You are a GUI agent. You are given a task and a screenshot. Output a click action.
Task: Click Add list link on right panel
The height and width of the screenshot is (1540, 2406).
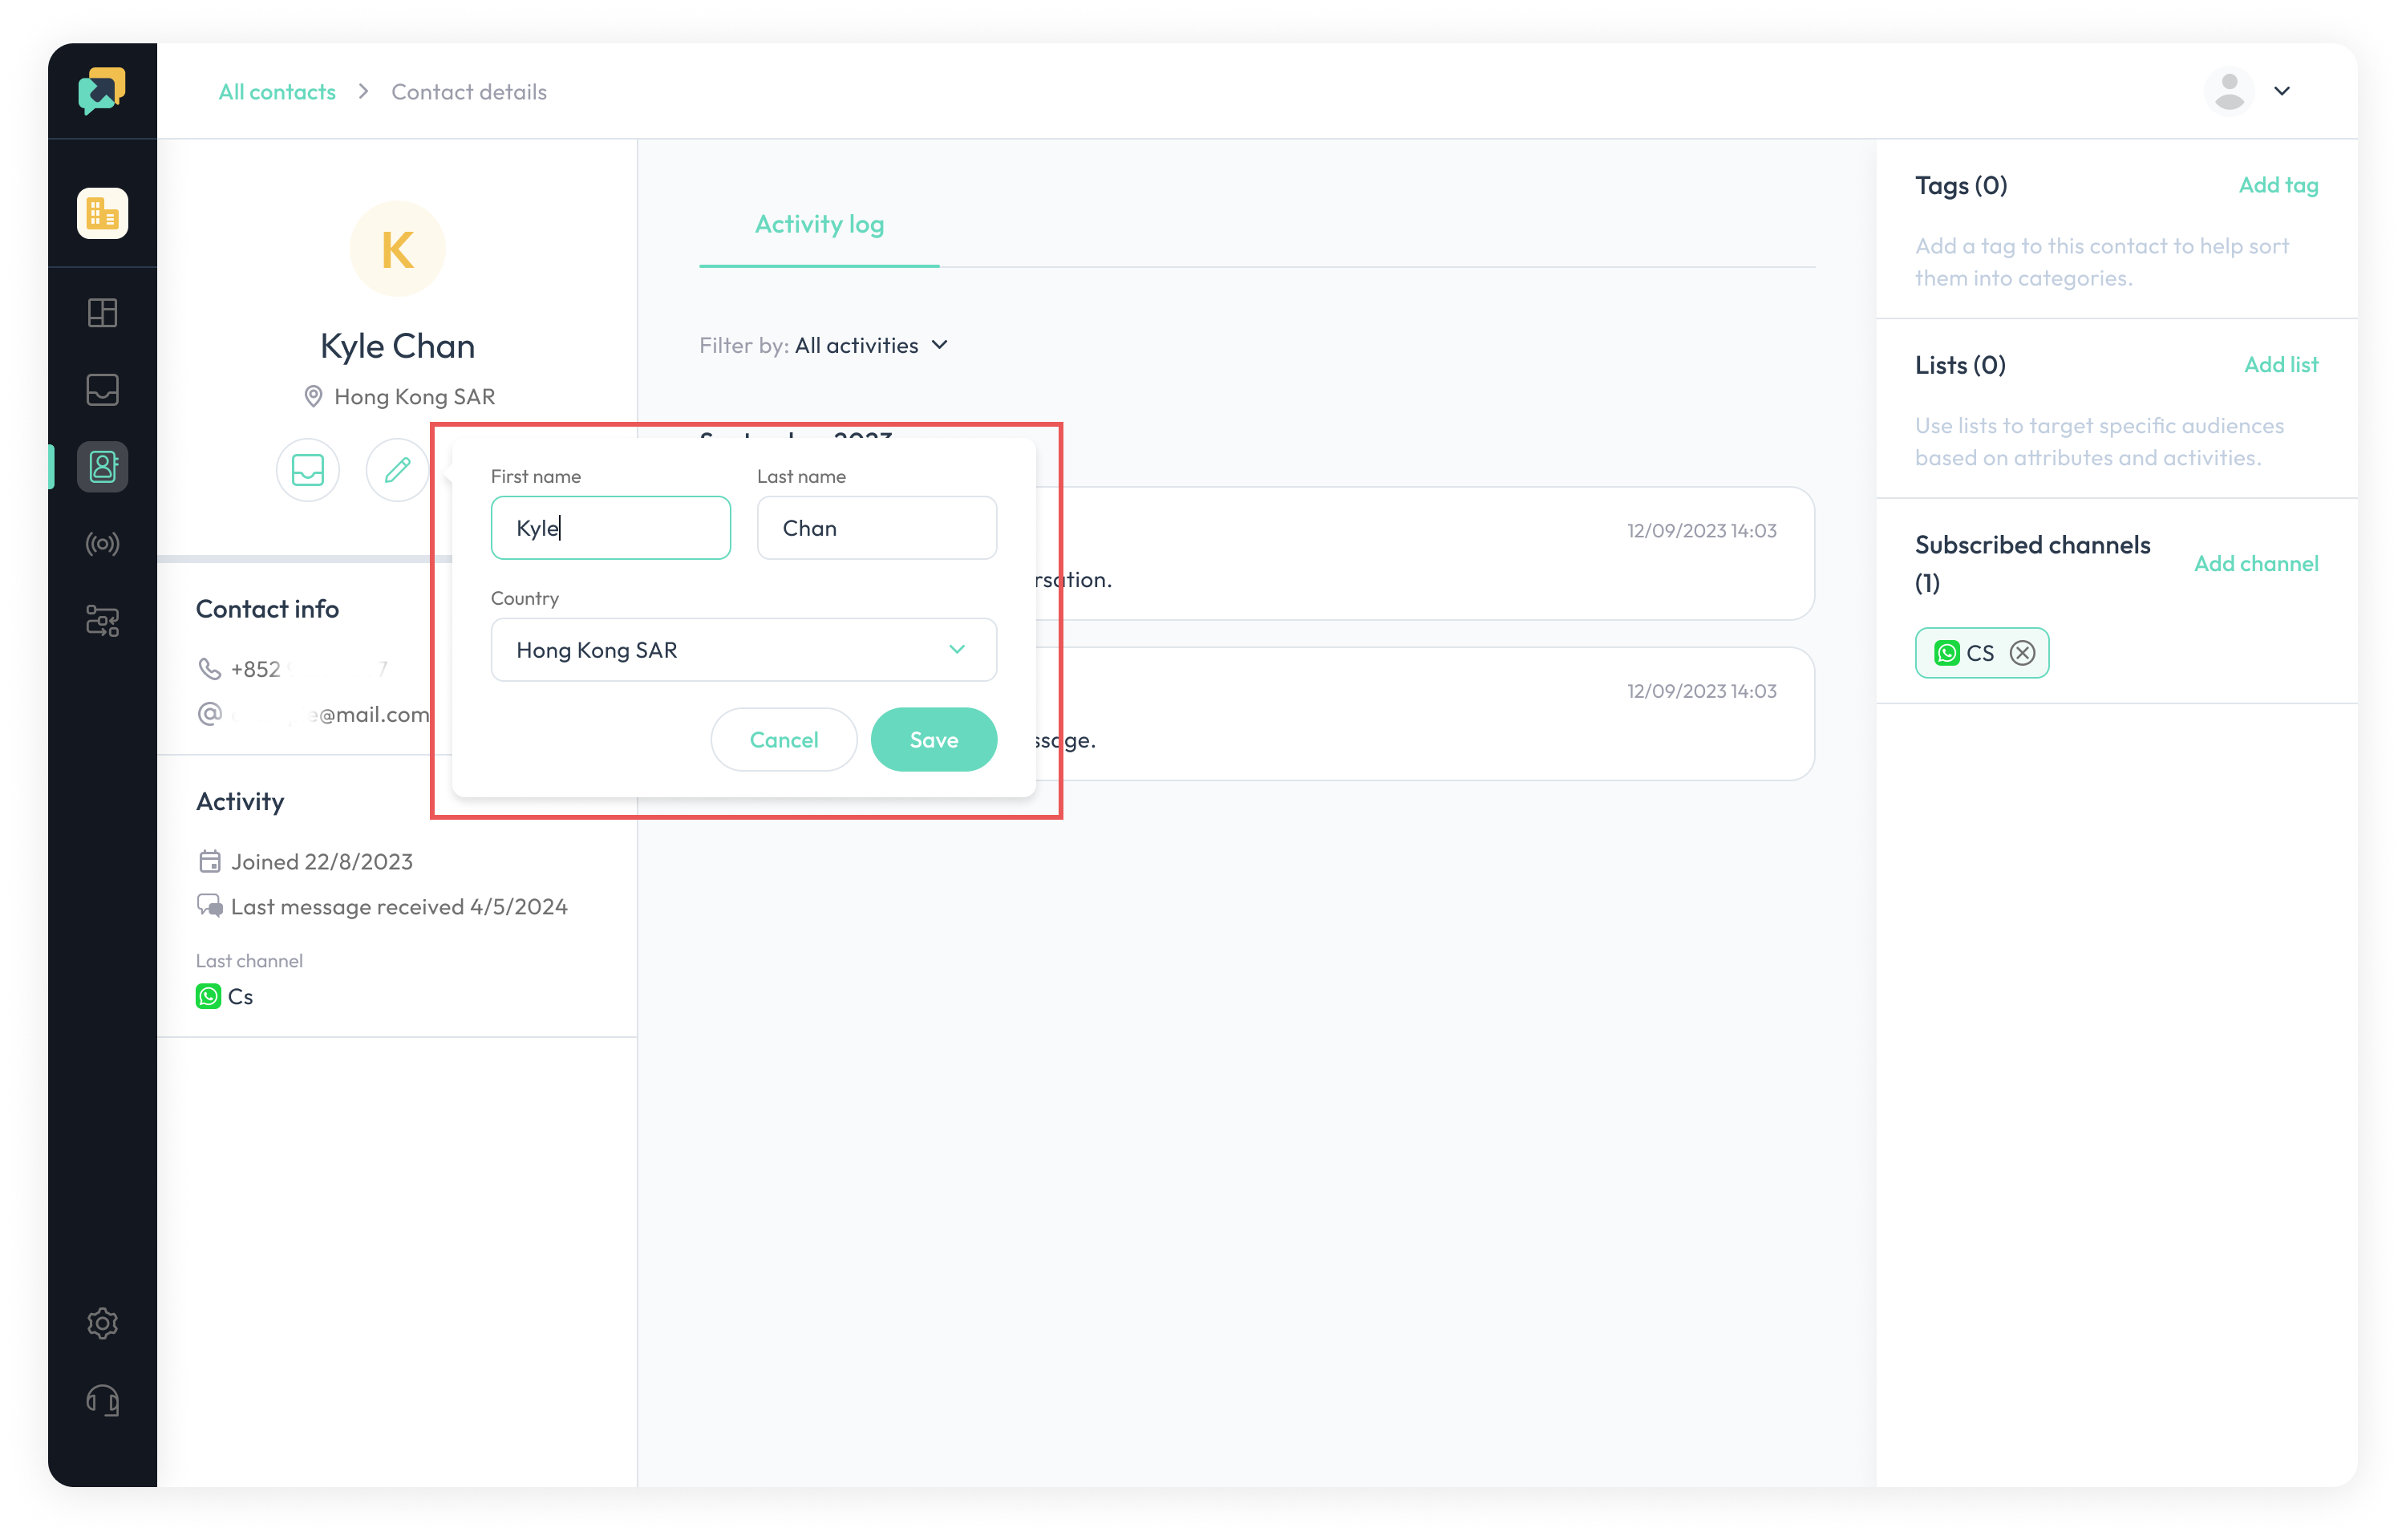coord(2280,363)
